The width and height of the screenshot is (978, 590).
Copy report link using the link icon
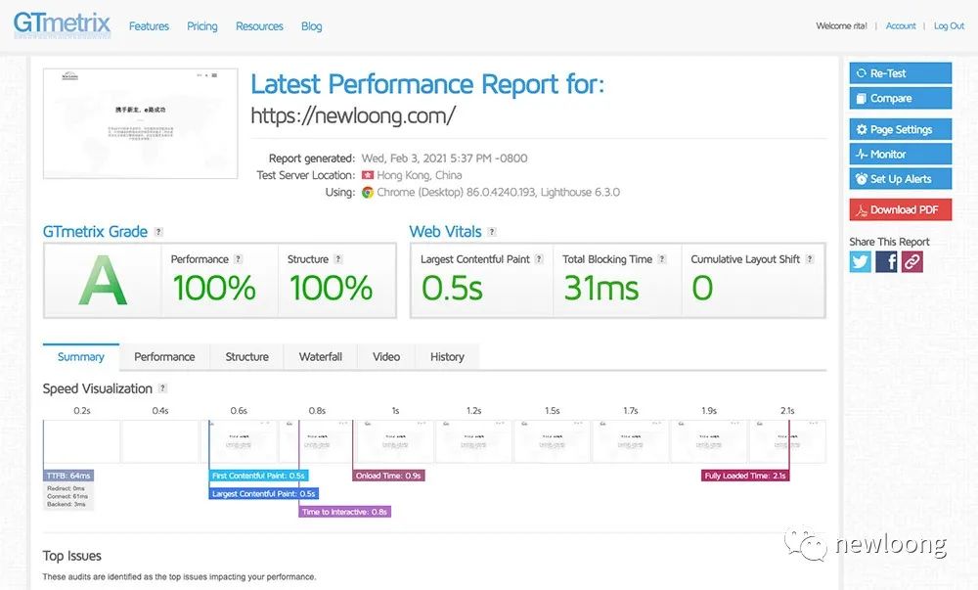[x=911, y=261]
